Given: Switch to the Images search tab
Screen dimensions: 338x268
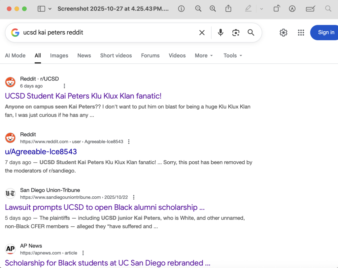Looking at the screenshot, I should click(59, 55).
